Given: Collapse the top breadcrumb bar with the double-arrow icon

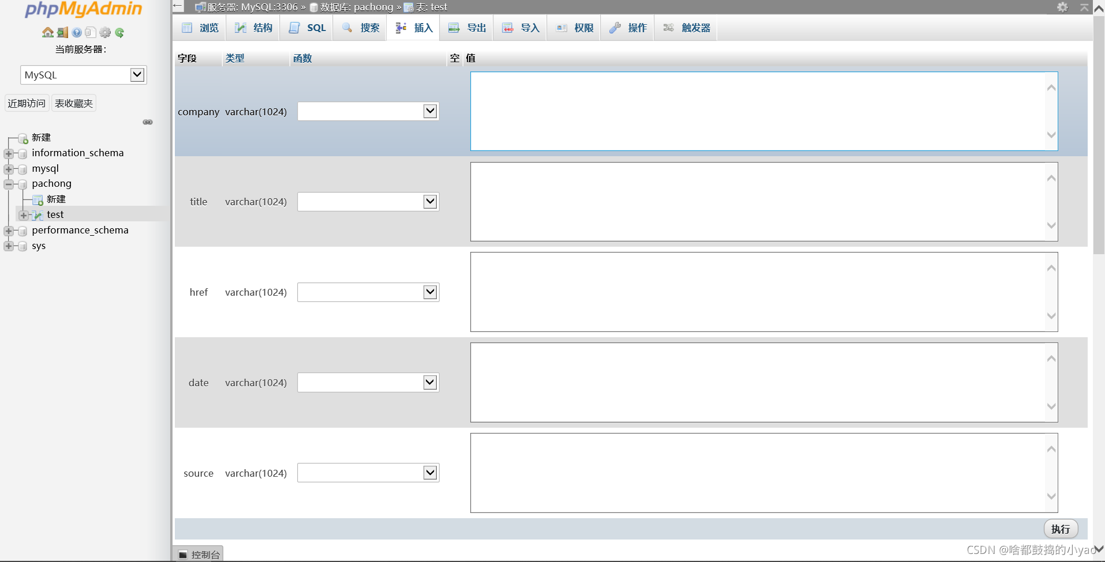Looking at the screenshot, I should pyautogui.click(x=1085, y=7).
